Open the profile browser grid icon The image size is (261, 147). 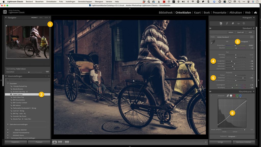[x=252, y=37]
